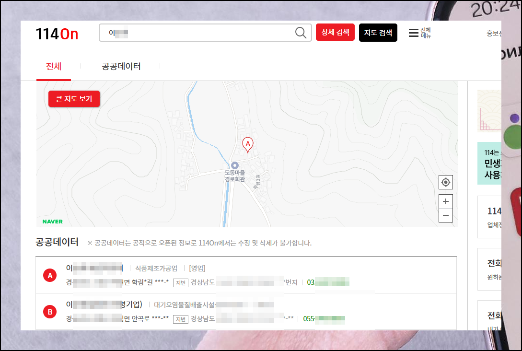Click the 큰 지도 보기 button
This screenshot has width=522, height=351.
pos(74,99)
